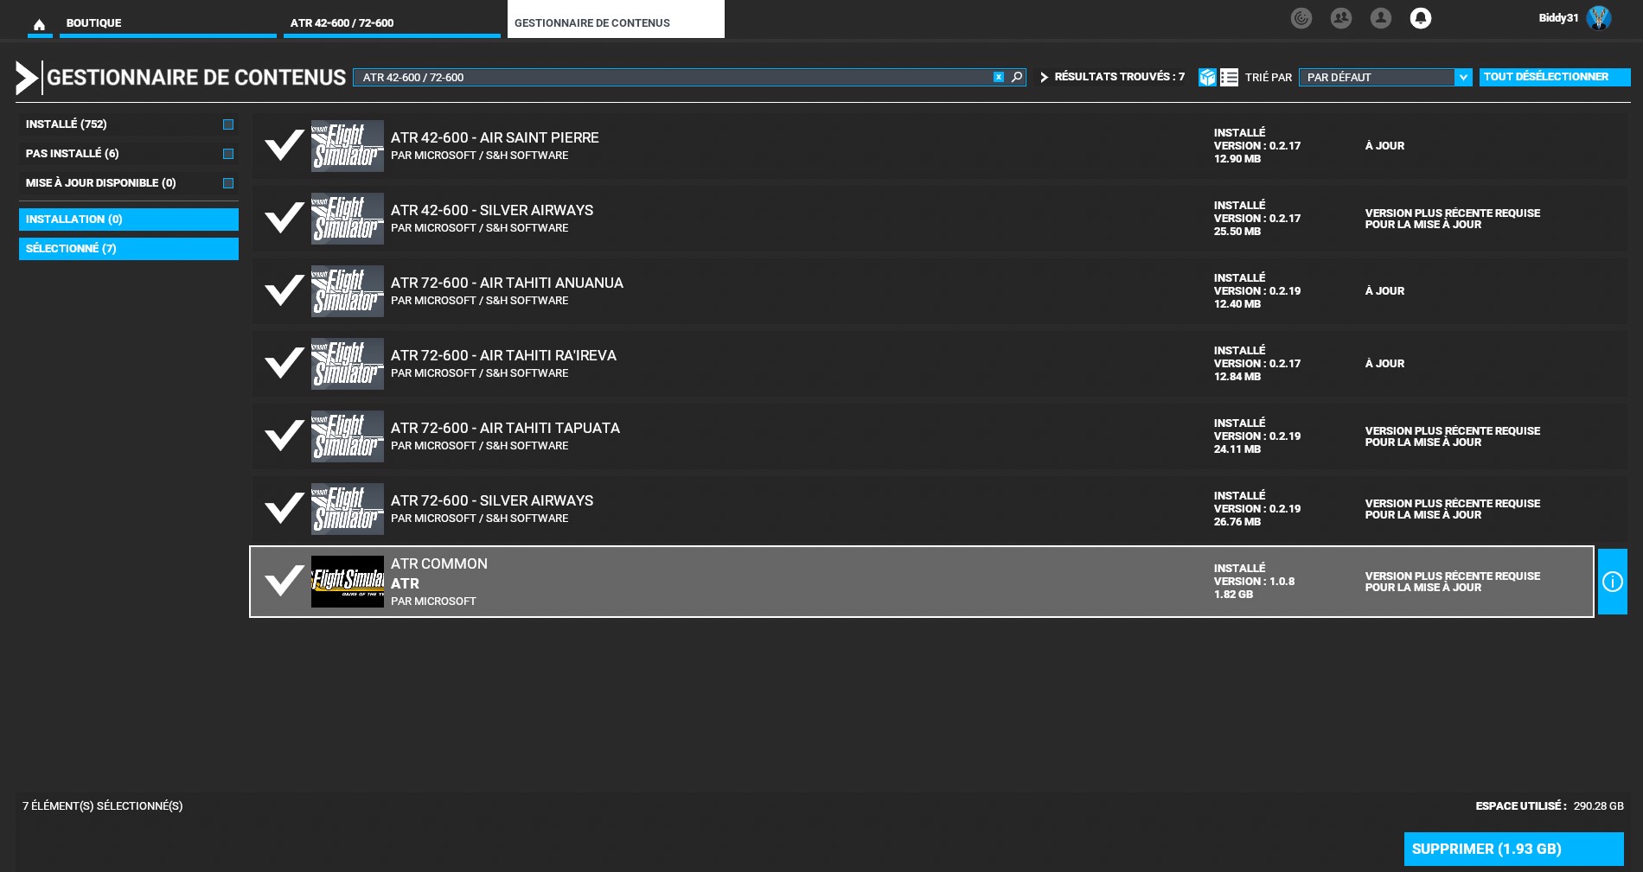Click 7 ÉLÉMENT(S) SÉLECTIONNÉ(S) status

coord(103,805)
